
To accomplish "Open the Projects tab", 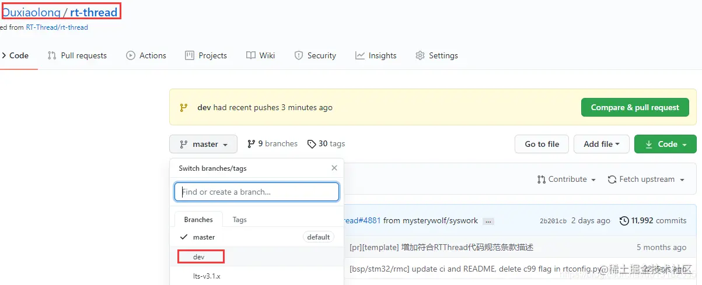I will pos(205,55).
